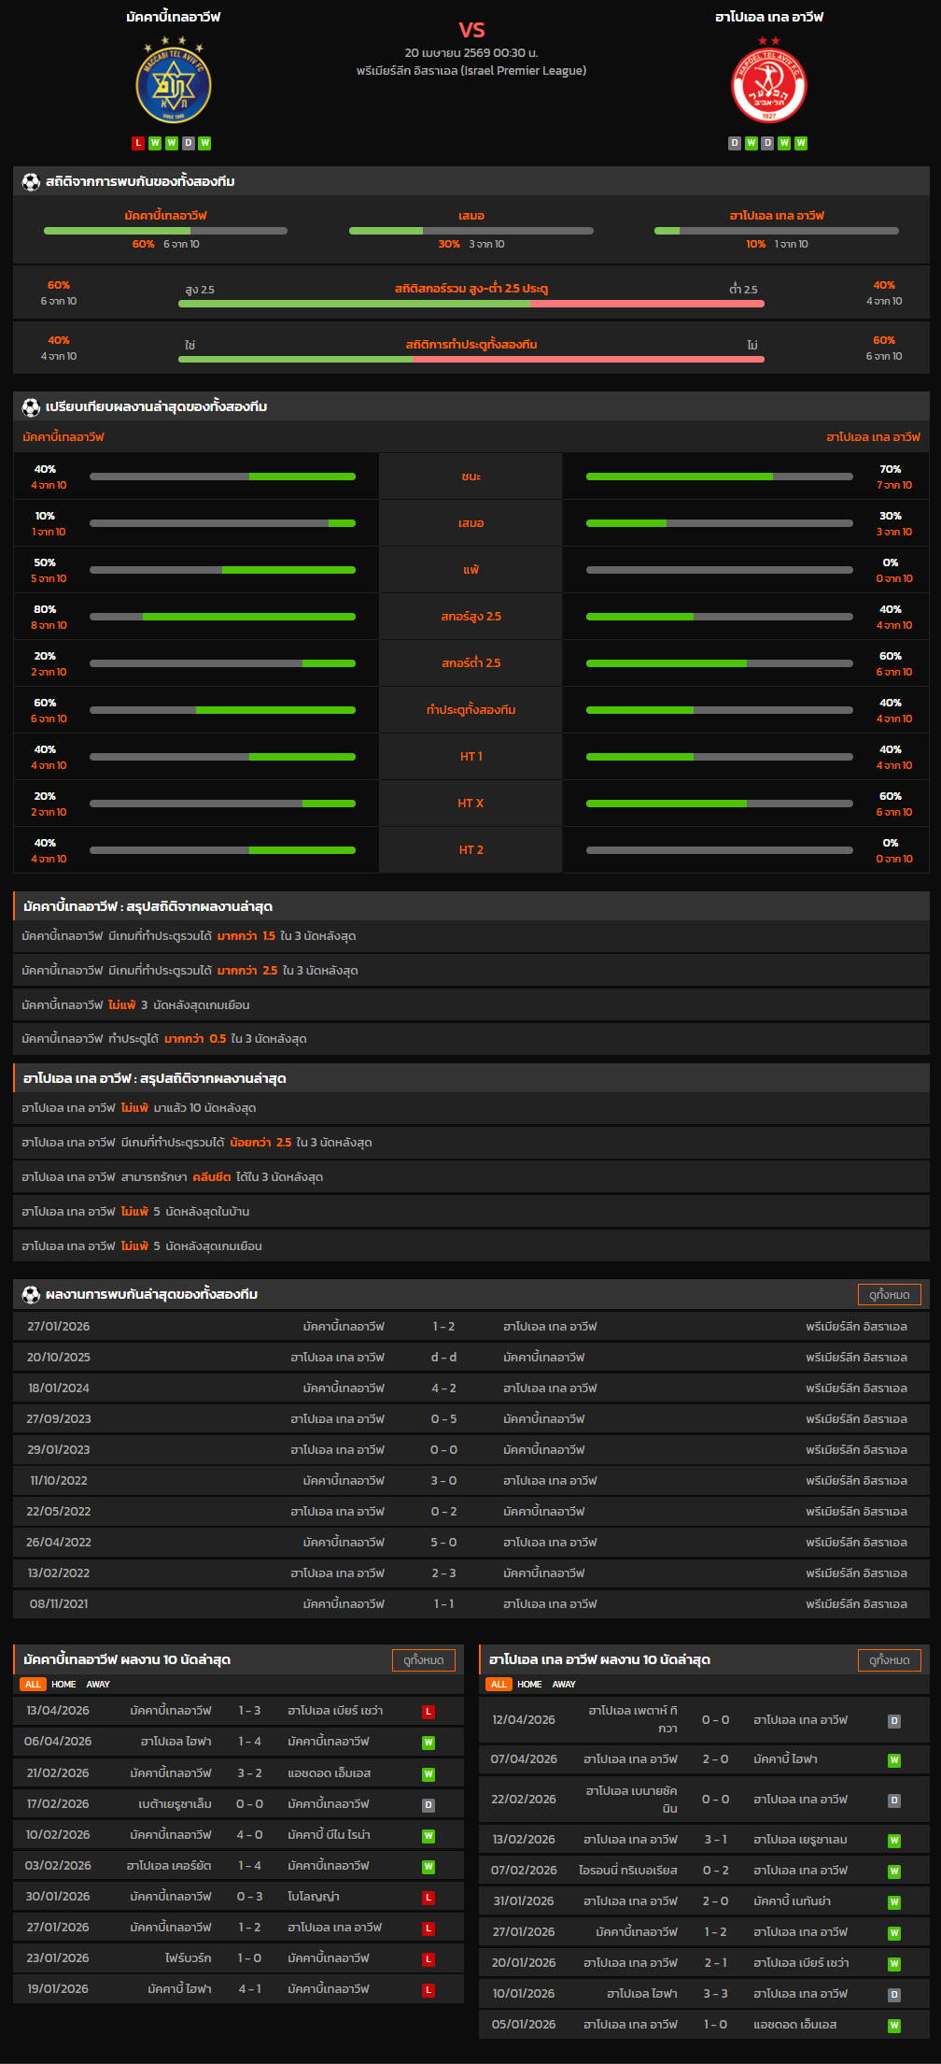Switch to AWAY tab in Maccabi last 10 matches
This screenshot has height=2064, width=941.
[x=98, y=1684]
